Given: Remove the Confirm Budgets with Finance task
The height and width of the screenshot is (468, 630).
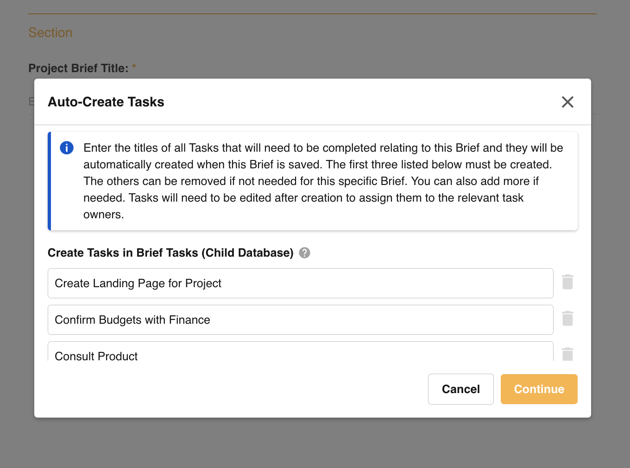Looking at the screenshot, I should (567, 319).
